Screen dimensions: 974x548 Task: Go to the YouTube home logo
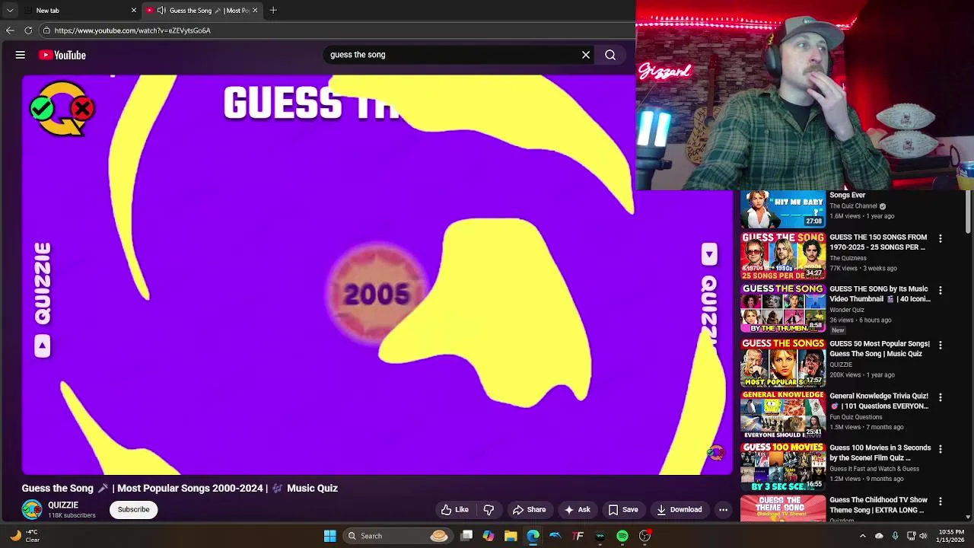pyautogui.click(x=62, y=55)
